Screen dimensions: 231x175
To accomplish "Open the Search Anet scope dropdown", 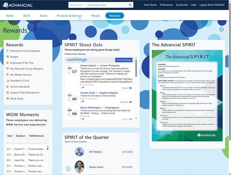I will click(x=77, y=5).
